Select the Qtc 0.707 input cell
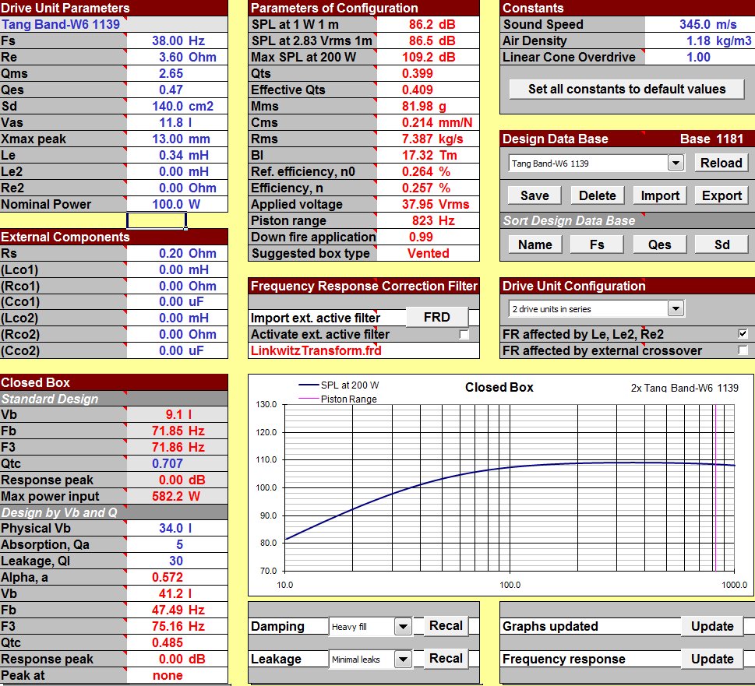 coord(177,464)
